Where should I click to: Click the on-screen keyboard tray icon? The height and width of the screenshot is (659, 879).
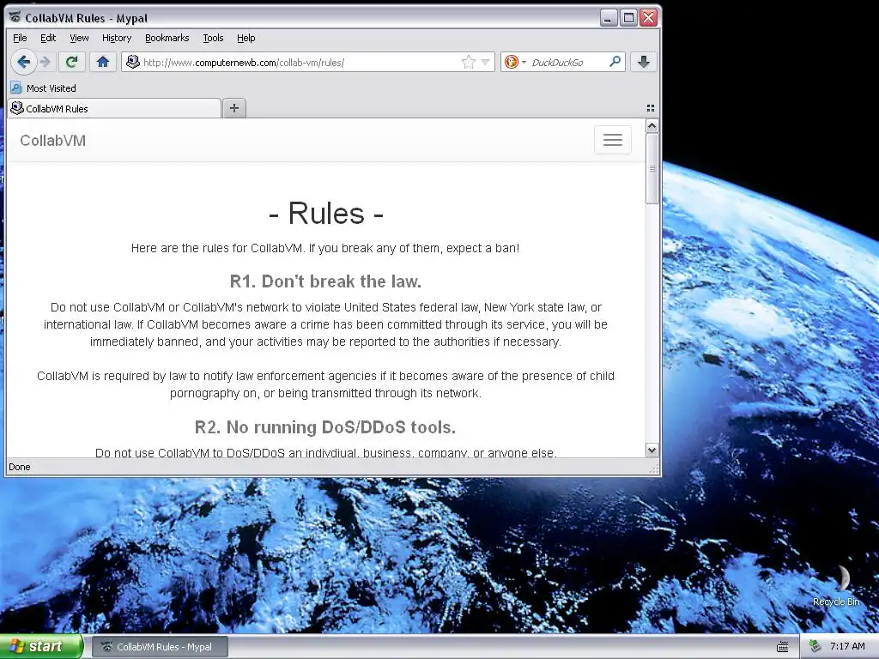pyautogui.click(x=783, y=647)
